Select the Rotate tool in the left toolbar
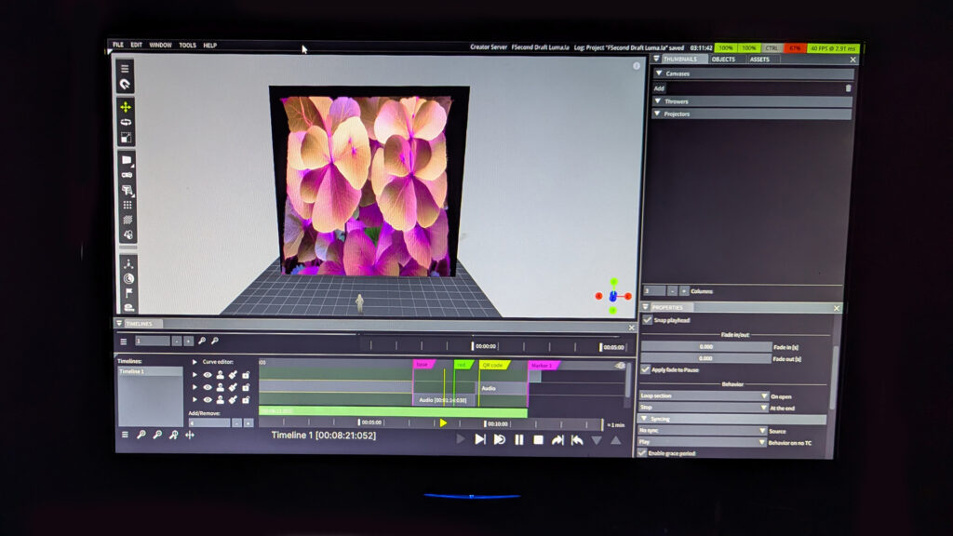This screenshot has width=953, height=536. [126, 122]
